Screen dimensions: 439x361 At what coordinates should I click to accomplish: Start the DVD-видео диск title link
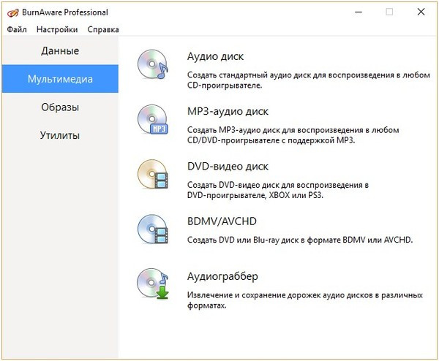click(228, 167)
